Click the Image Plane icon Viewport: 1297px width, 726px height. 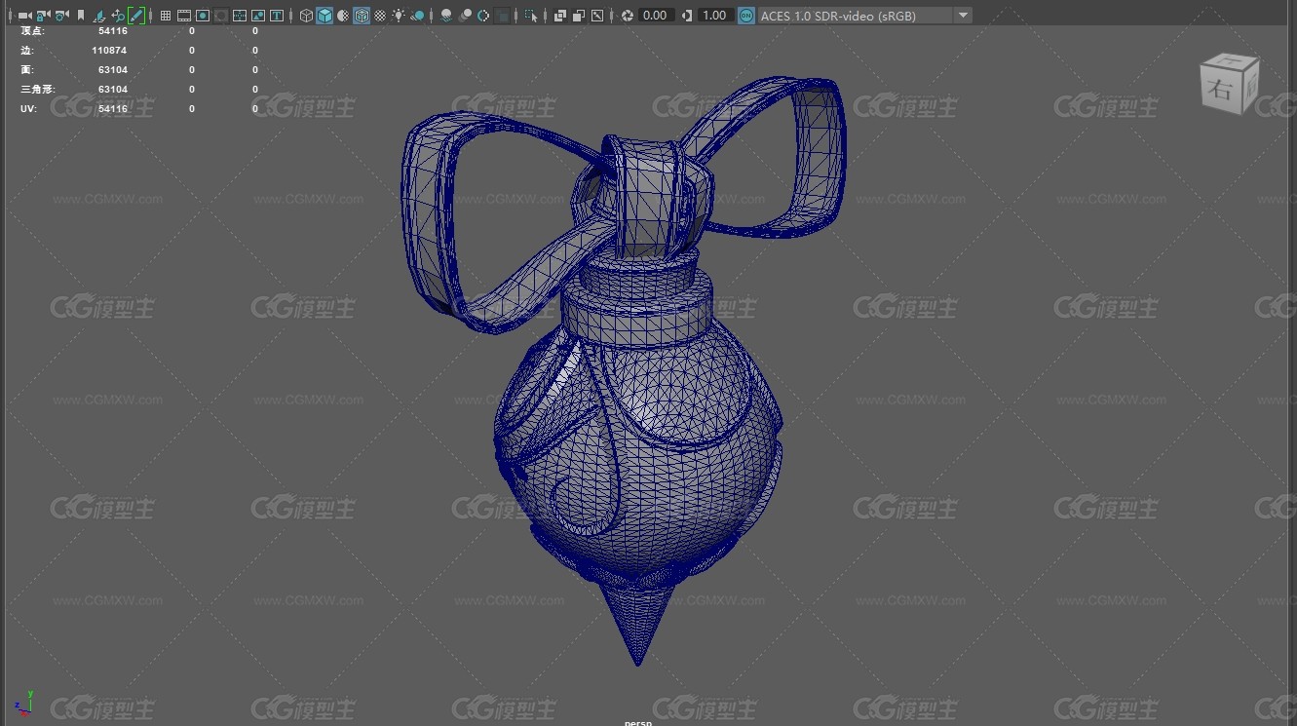pyautogui.click(x=99, y=16)
